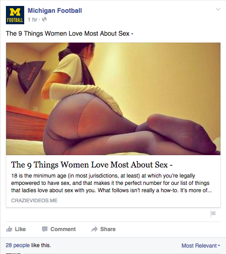Click the Share arrow icon
The height and width of the screenshot is (254, 226).
click(95, 229)
